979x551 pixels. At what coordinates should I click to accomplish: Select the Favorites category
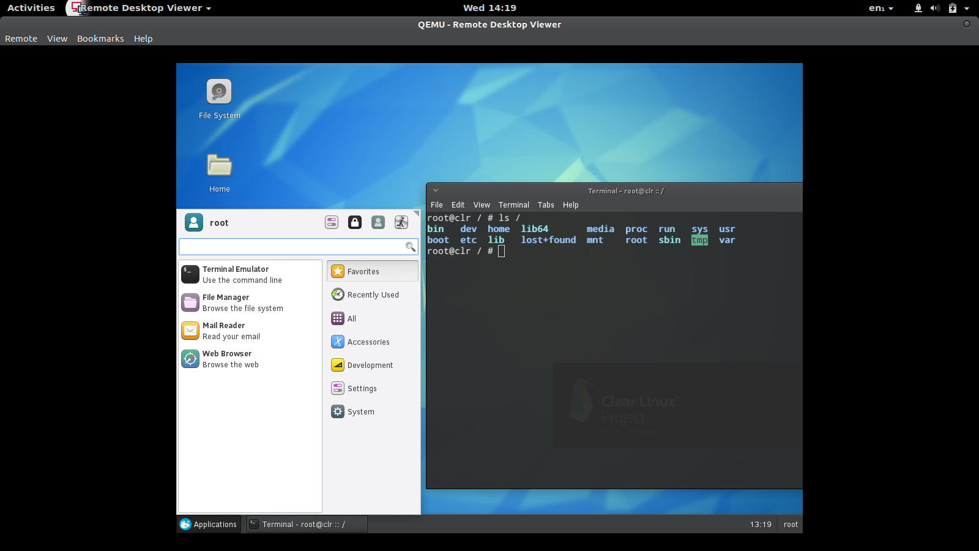(373, 271)
